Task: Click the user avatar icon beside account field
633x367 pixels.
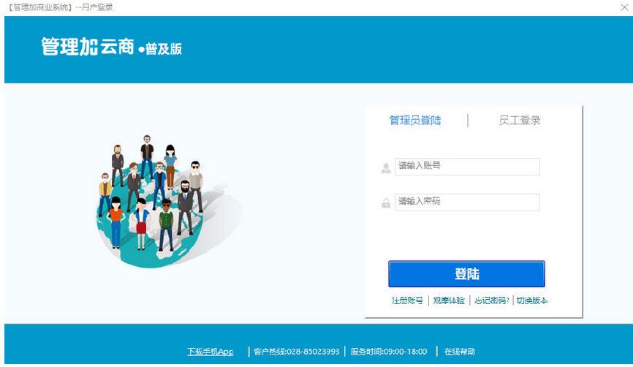Action: point(386,167)
